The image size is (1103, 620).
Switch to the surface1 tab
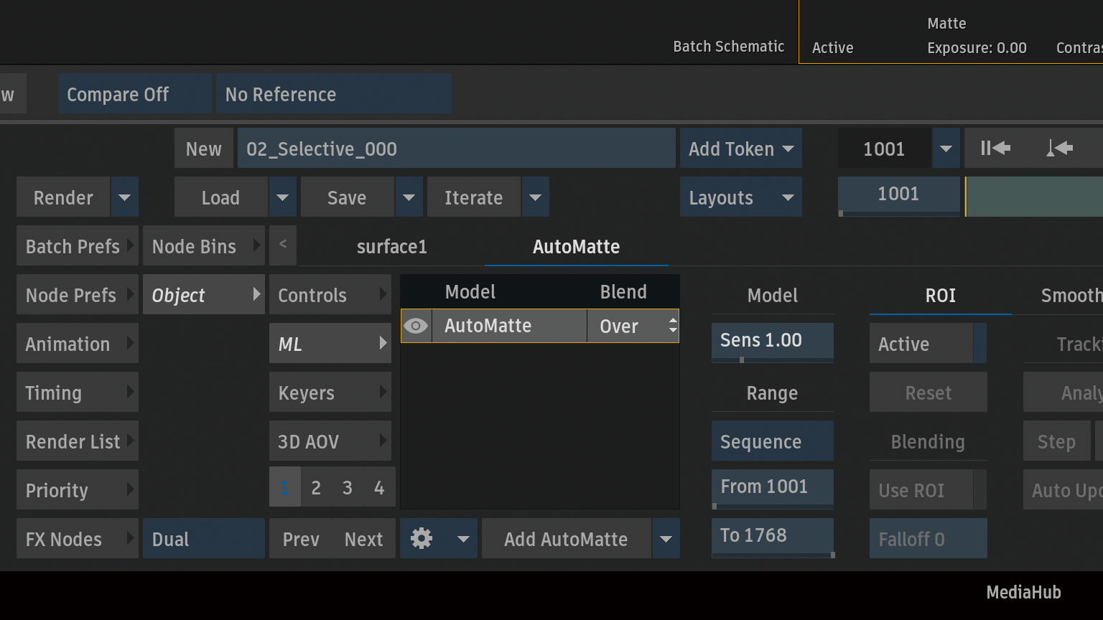pos(391,246)
